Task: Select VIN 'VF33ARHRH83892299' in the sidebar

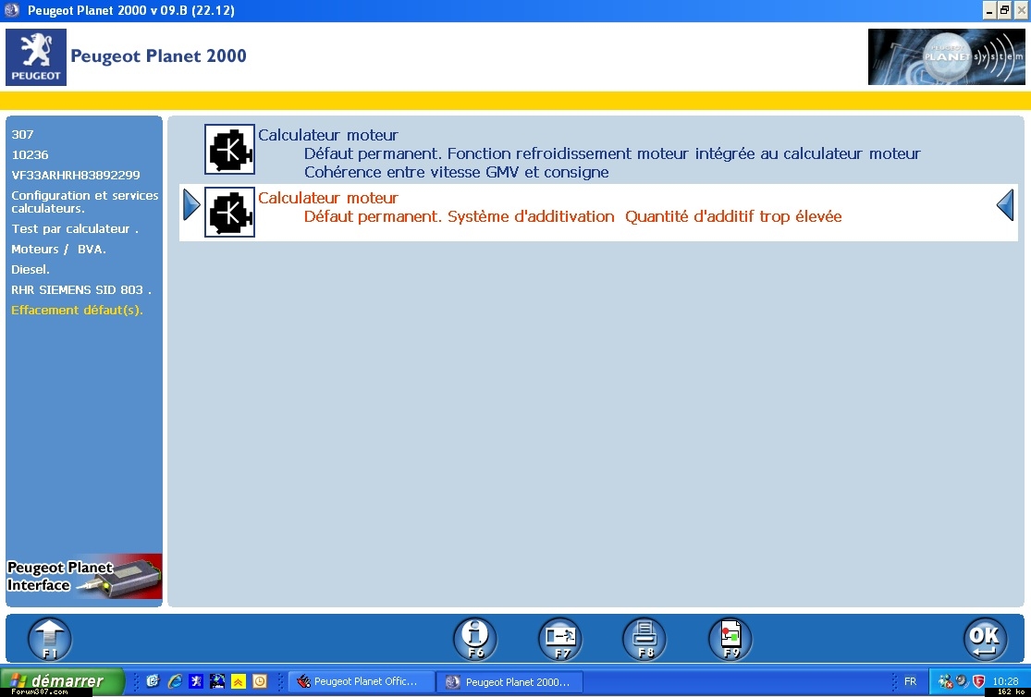Action: (76, 175)
